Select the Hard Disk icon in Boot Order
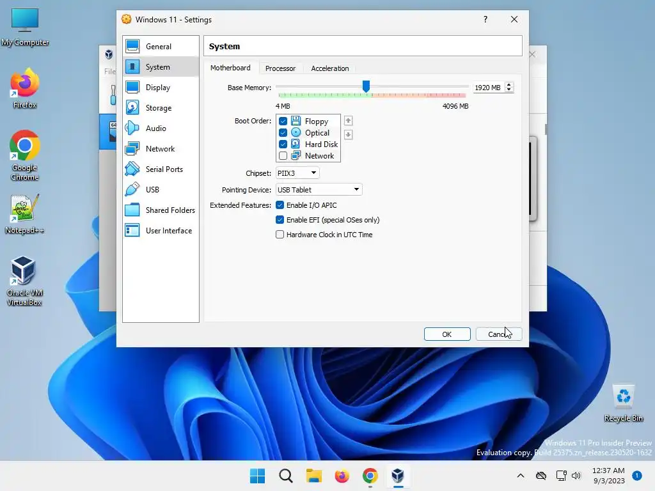The width and height of the screenshot is (655, 491). pos(296,144)
